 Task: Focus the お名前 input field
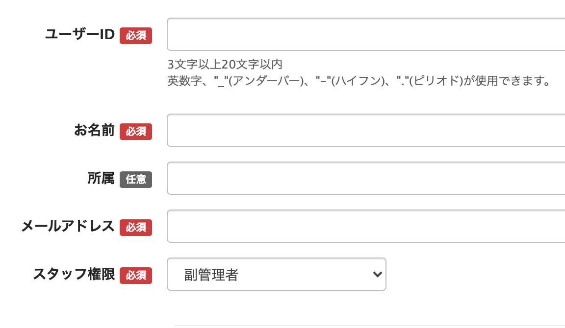365,130
